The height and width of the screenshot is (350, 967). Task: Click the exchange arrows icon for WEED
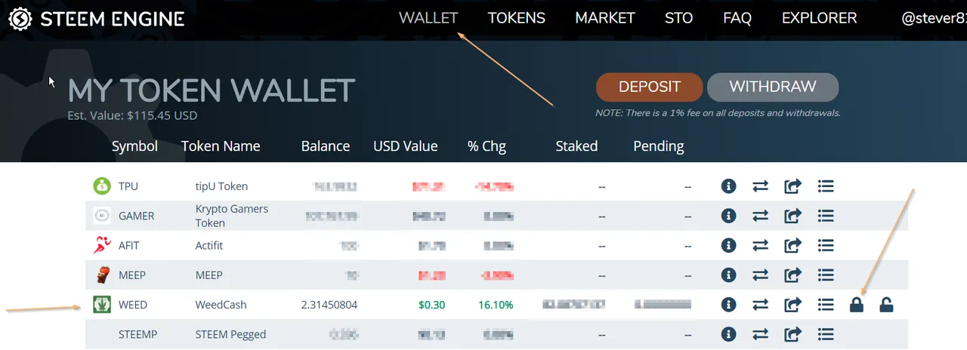pos(761,305)
